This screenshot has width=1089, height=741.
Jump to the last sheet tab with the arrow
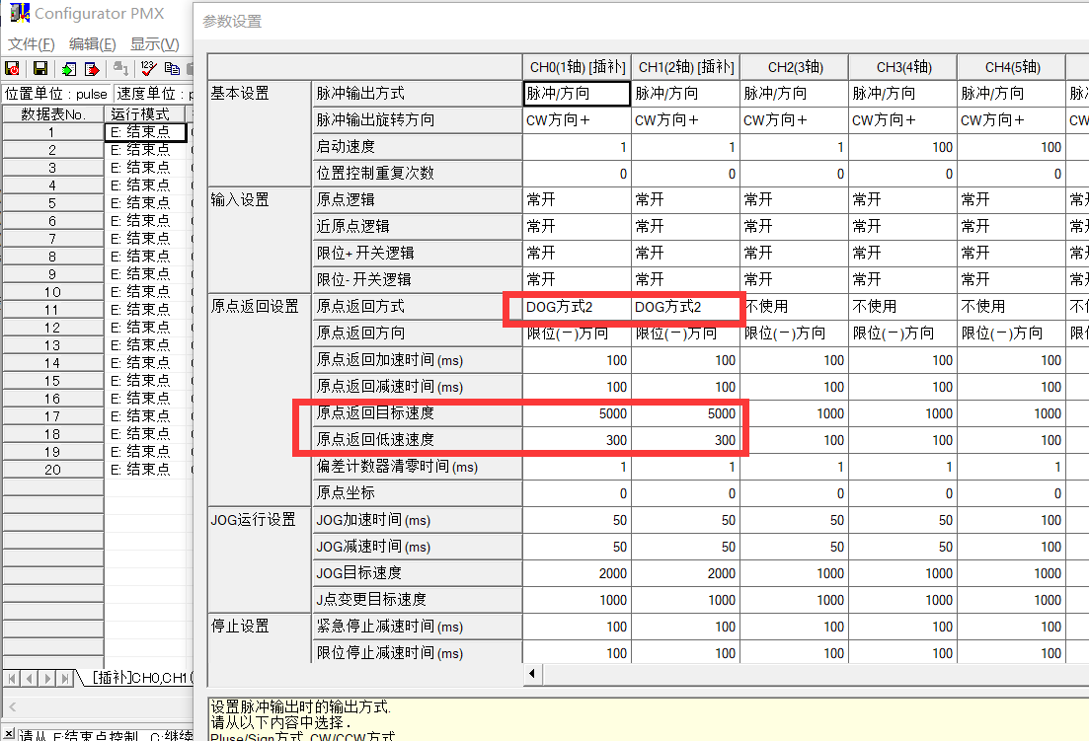pos(63,678)
